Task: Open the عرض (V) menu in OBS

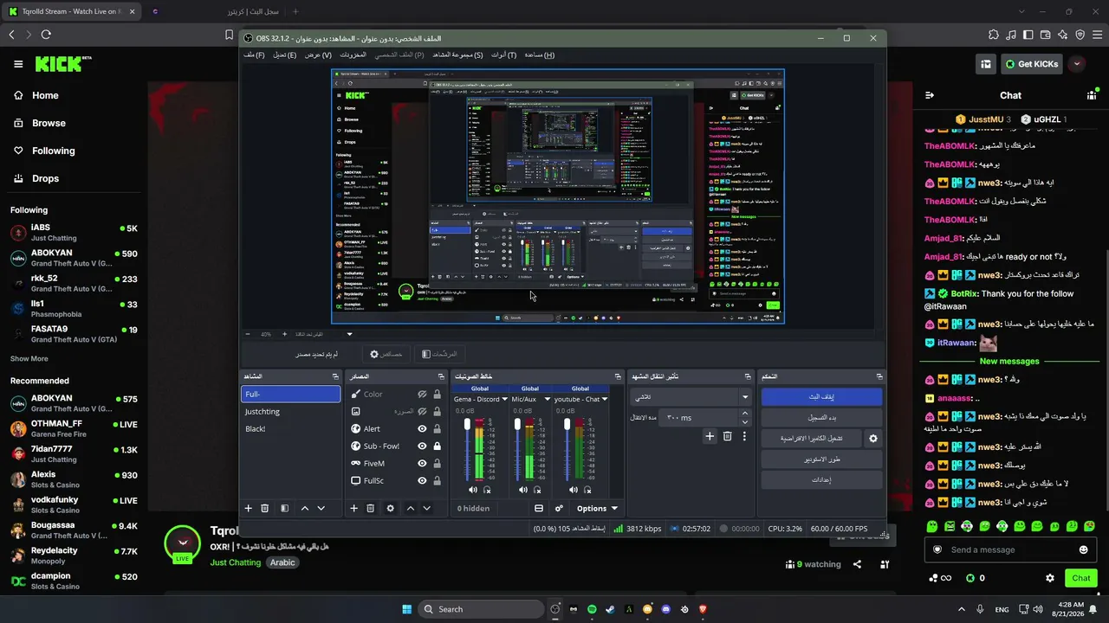Action: click(318, 55)
